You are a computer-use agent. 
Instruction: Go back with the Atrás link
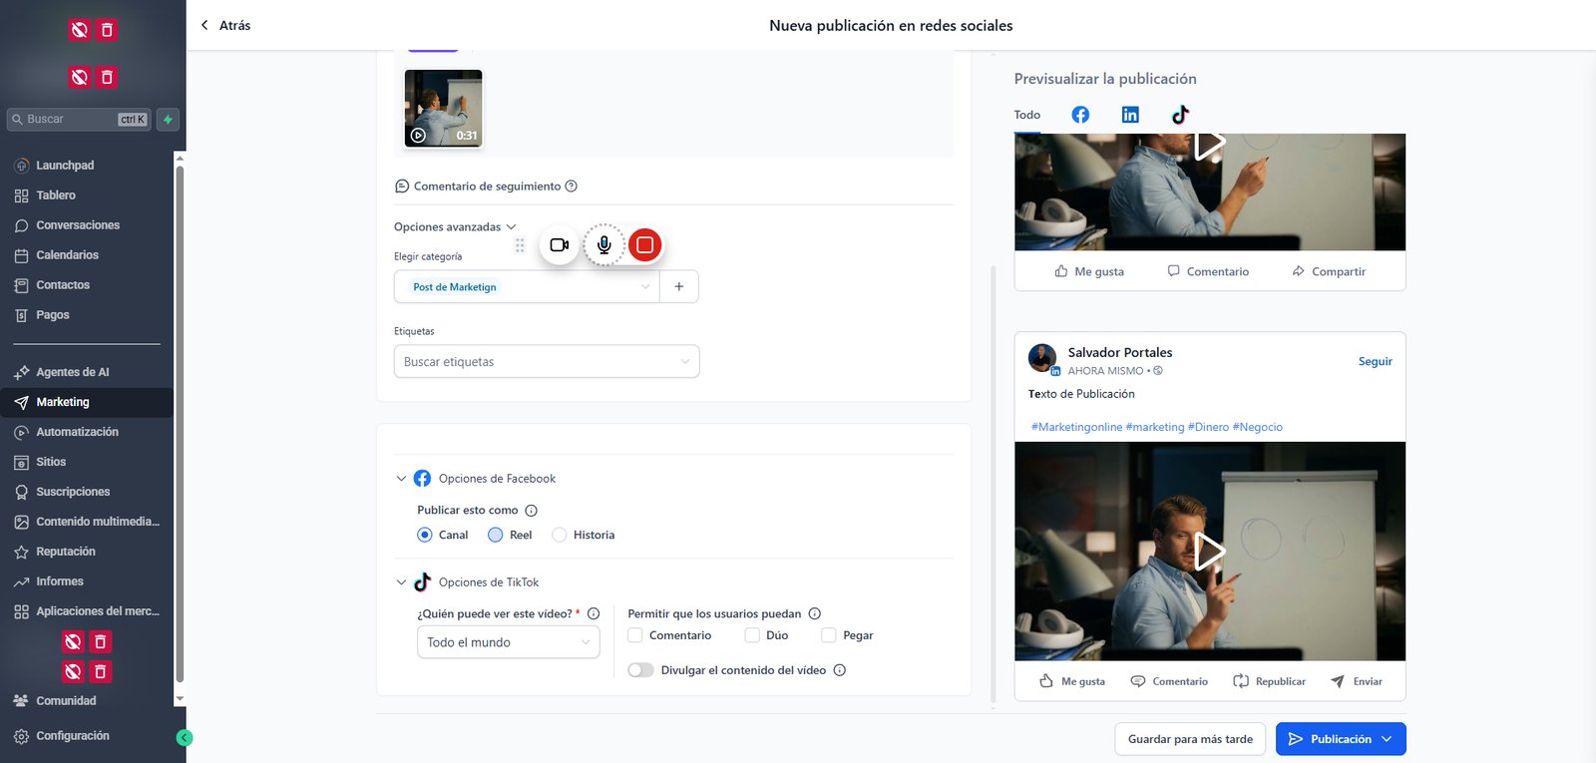[x=225, y=25]
